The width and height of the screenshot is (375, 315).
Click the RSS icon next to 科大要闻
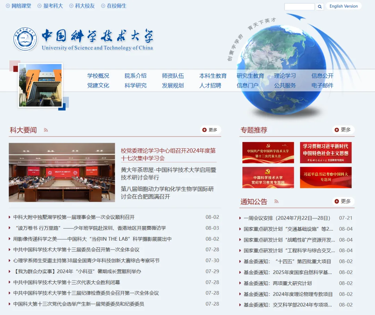45,129
